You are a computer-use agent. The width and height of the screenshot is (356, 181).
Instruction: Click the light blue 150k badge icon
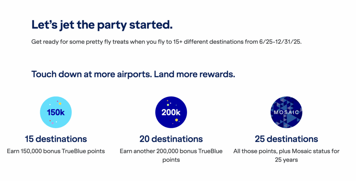click(56, 112)
